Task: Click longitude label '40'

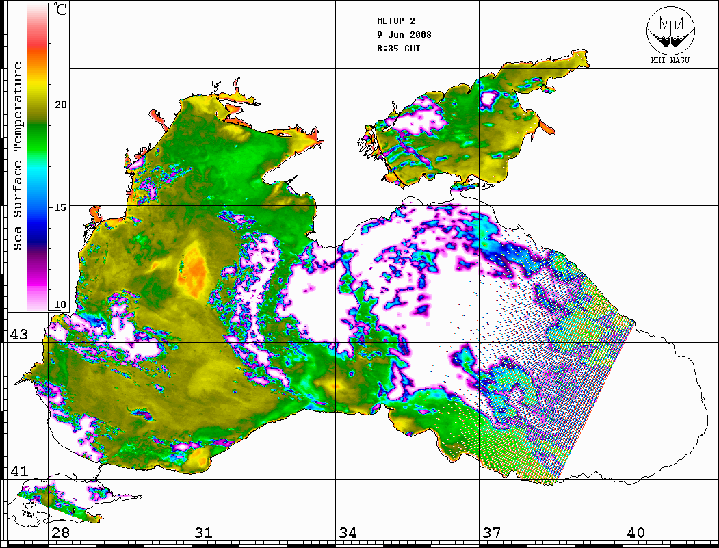Action: coord(636,533)
